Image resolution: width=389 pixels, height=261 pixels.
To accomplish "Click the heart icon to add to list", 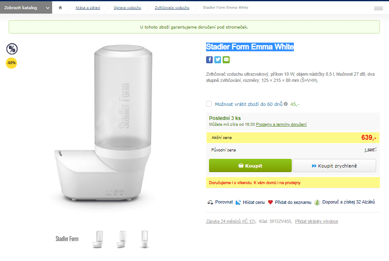I will pos(270,202).
